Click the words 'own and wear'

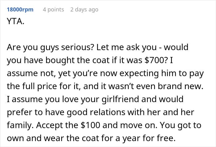pos(30,138)
